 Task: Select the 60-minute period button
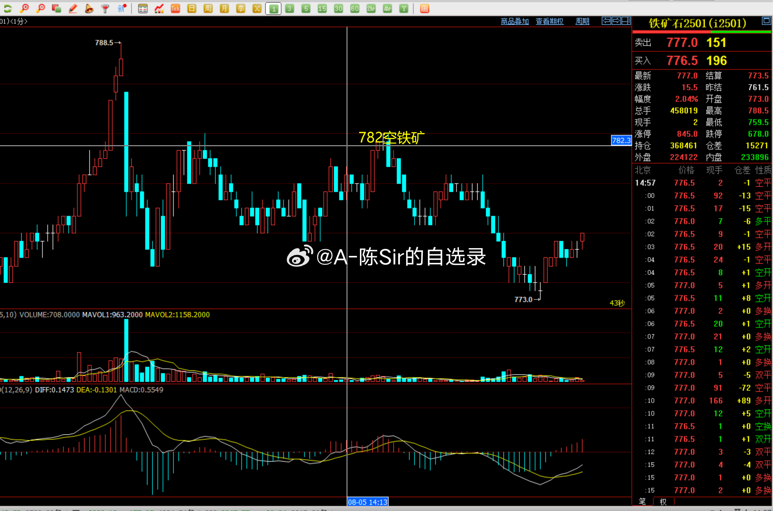(x=355, y=9)
